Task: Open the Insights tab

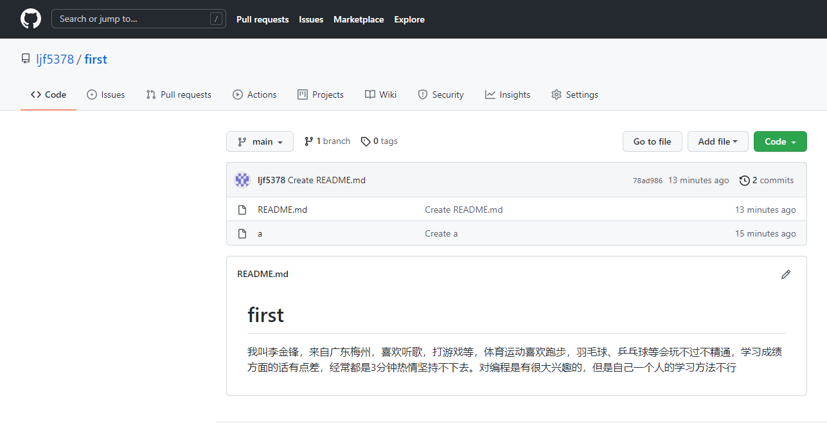Action: click(x=508, y=94)
